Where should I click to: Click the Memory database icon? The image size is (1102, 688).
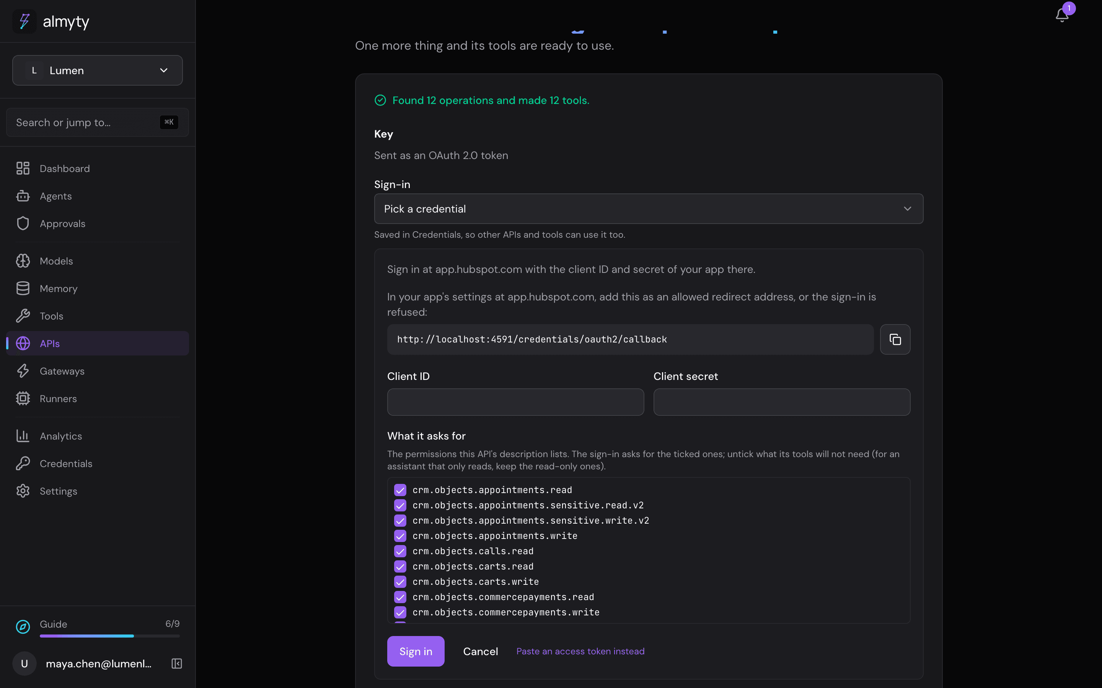23,289
